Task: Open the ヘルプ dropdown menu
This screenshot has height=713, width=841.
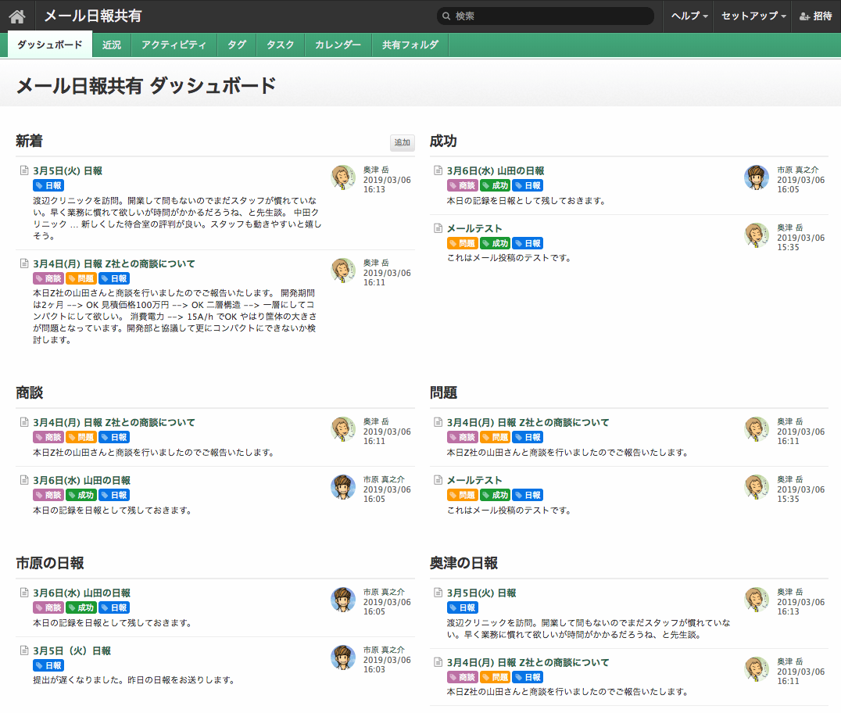Action: click(x=687, y=15)
